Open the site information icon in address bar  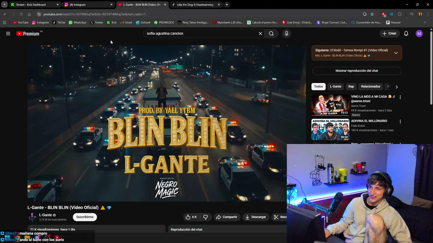(x=39, y=14)
